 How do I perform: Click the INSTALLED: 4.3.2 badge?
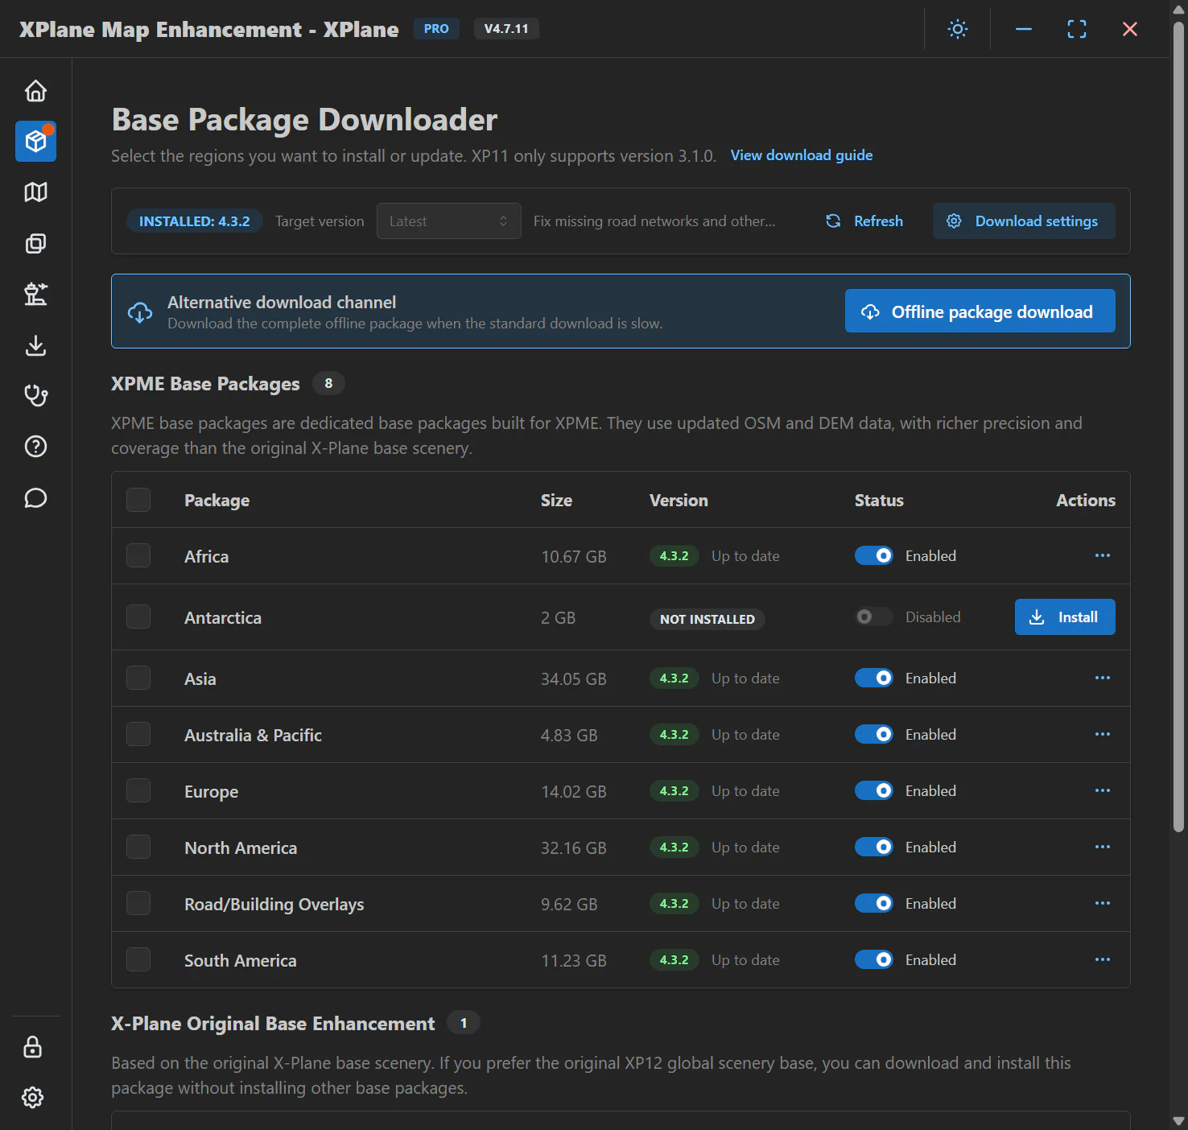tap(195, 221)
